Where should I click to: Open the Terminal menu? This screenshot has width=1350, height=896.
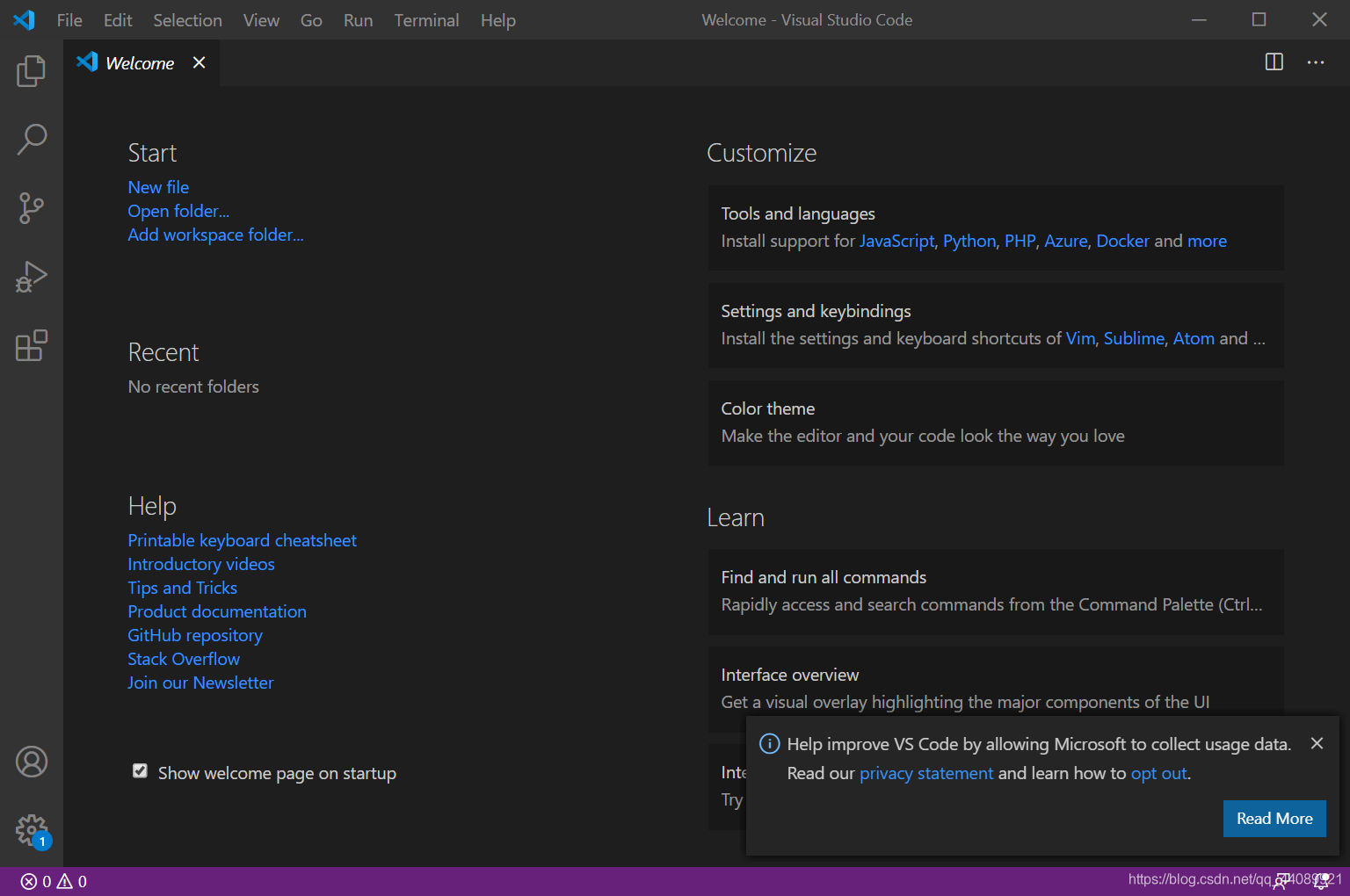click(x=426, y=20)
